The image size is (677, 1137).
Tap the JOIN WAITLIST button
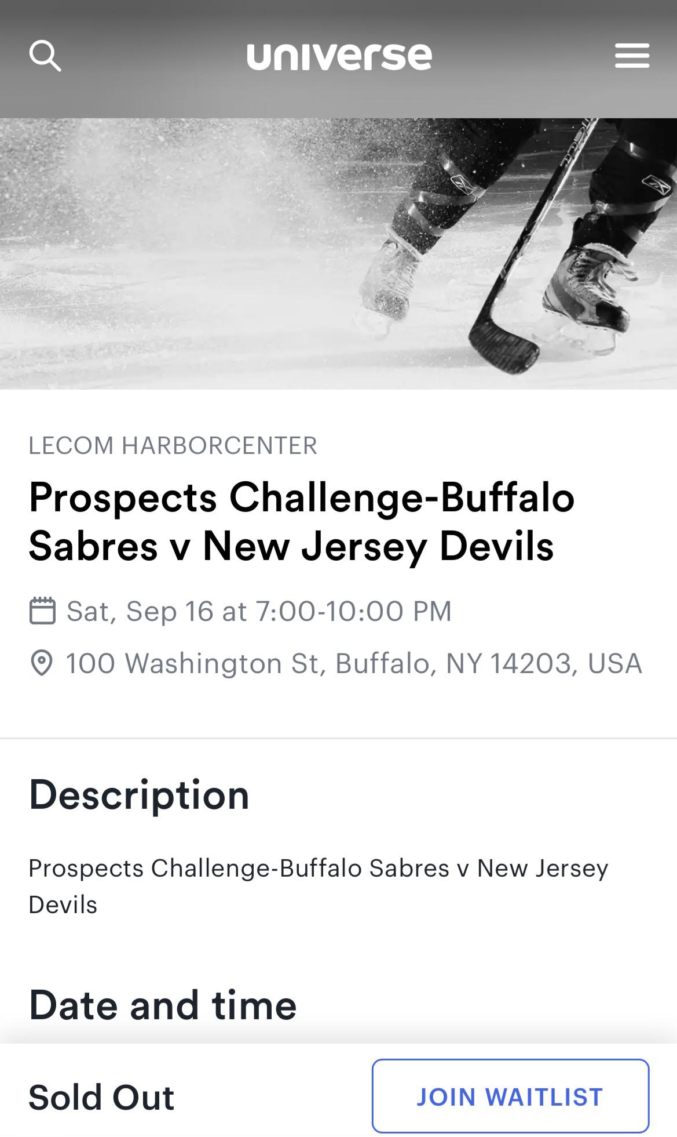[x=510, y=1096]
